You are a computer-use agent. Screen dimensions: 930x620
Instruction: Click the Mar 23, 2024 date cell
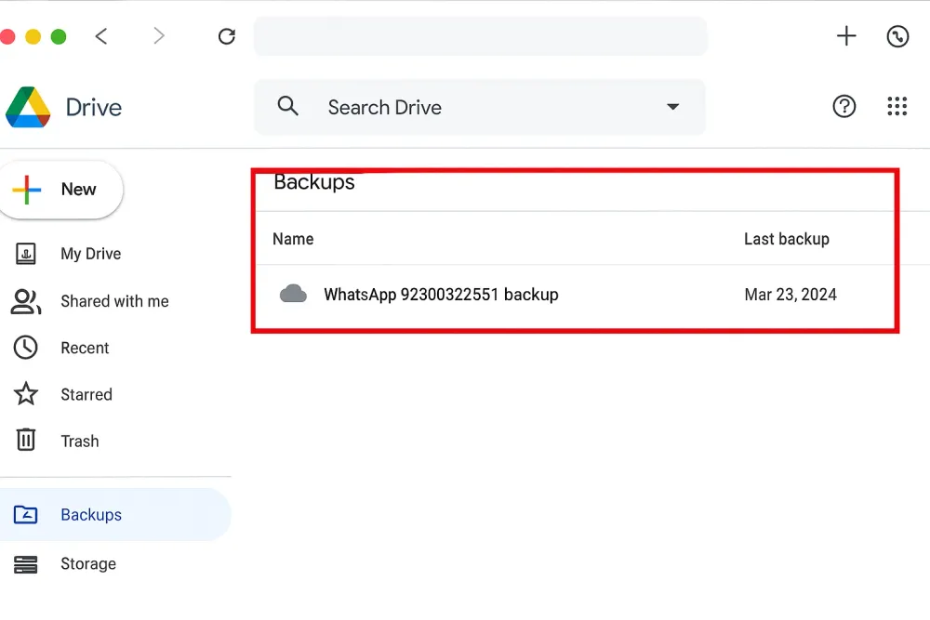pyautogui.click(x=790, y=295)
